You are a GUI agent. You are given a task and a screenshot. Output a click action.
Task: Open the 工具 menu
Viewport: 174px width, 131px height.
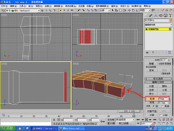pyautogui.click(x=23, y=6)
